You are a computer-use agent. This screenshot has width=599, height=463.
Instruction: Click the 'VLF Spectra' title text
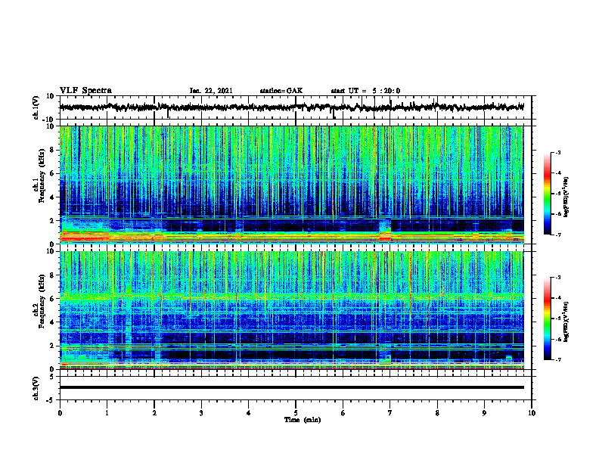click(85, 91)
